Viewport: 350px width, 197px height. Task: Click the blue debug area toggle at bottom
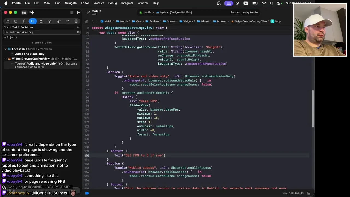87,193
